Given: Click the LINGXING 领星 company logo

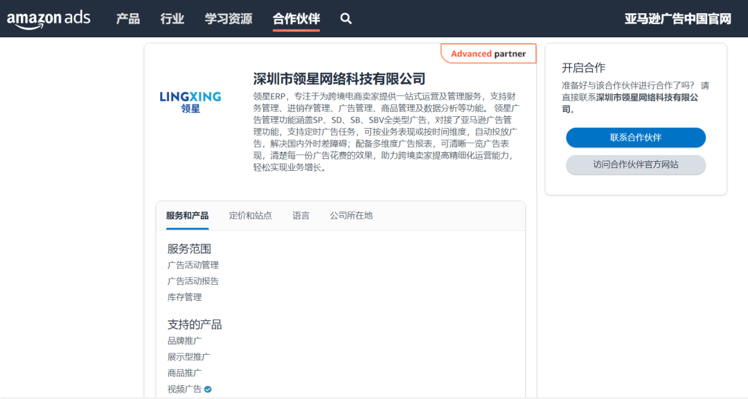Looking at the screenshot, I should (x=190, y=102).
